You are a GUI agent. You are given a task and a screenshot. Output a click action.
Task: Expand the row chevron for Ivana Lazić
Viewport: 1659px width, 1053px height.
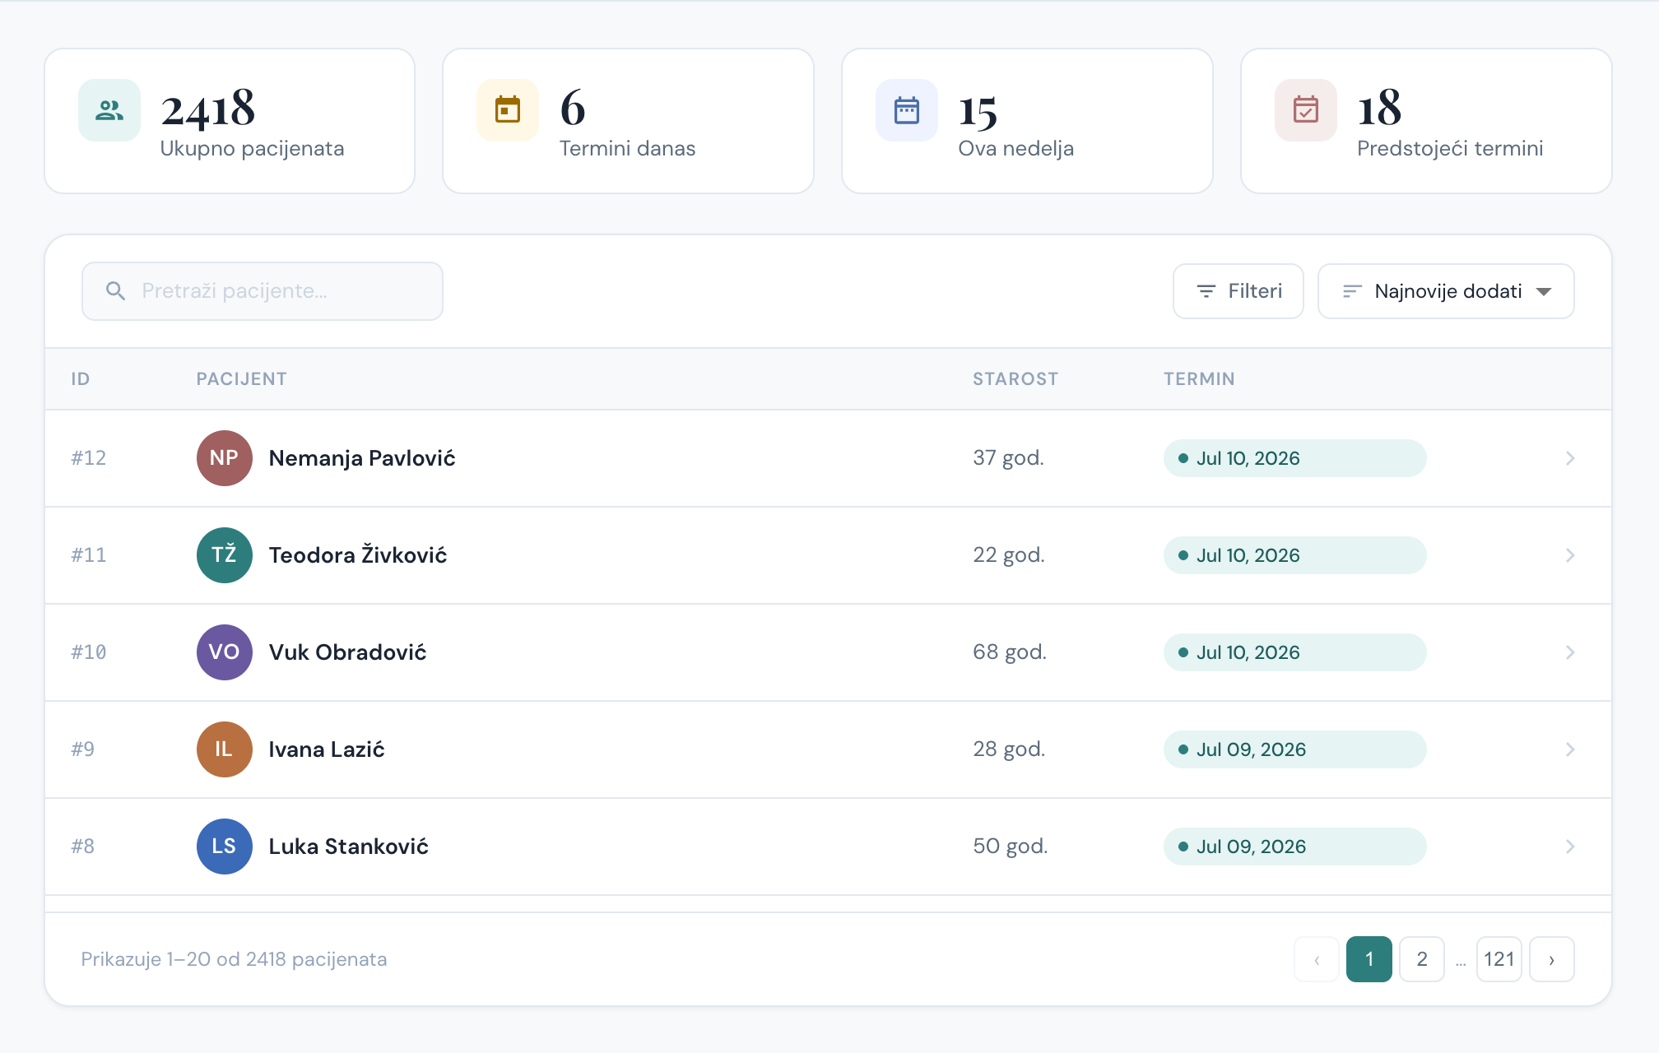pyautogui.click(x=1570, y=749)
